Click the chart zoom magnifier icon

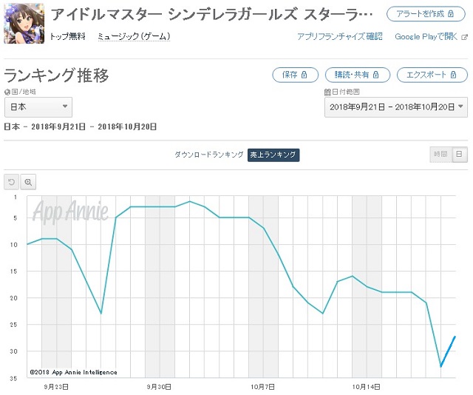(x=28, y=182)
